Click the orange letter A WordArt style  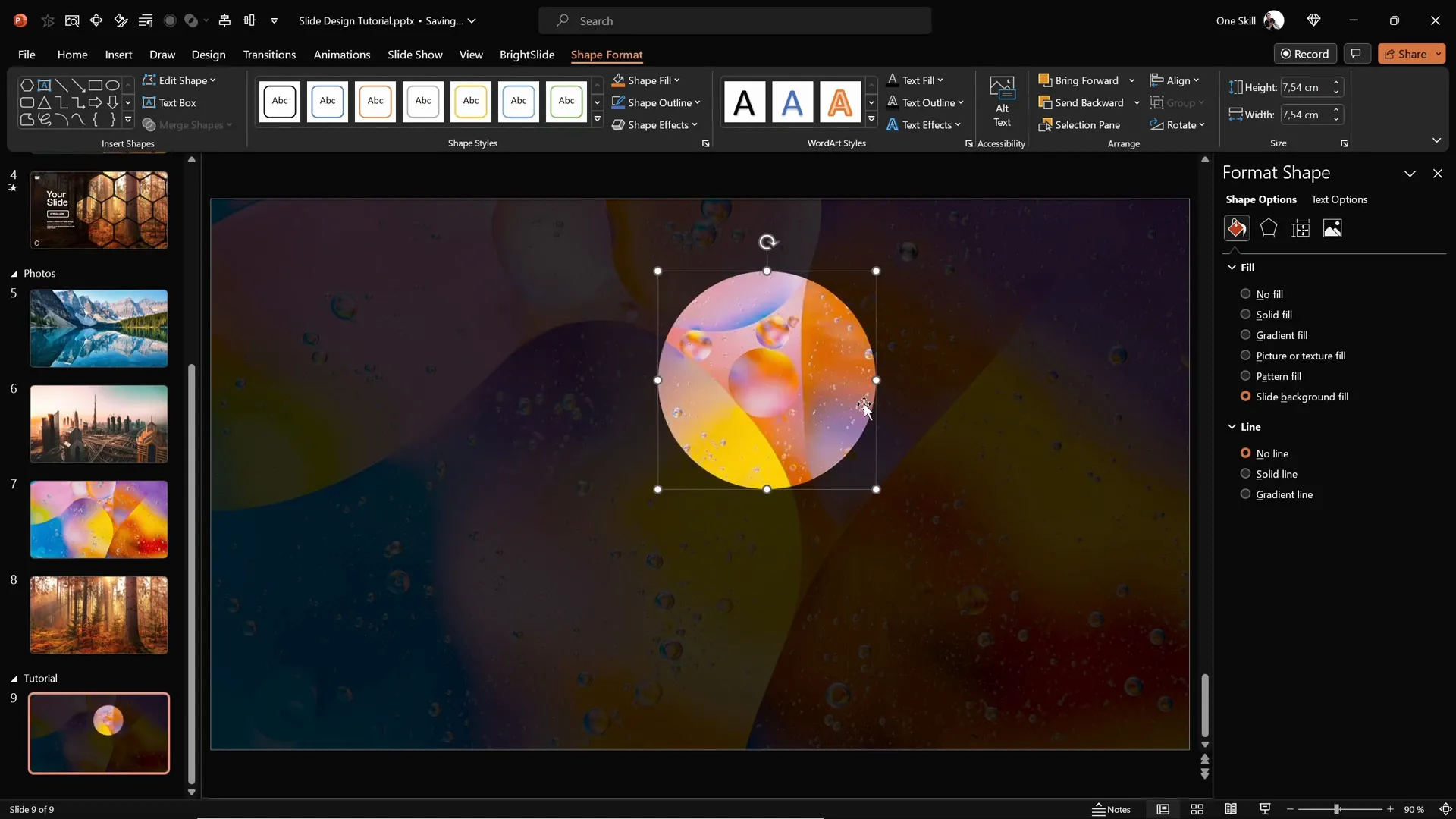(x=839, y=102)
